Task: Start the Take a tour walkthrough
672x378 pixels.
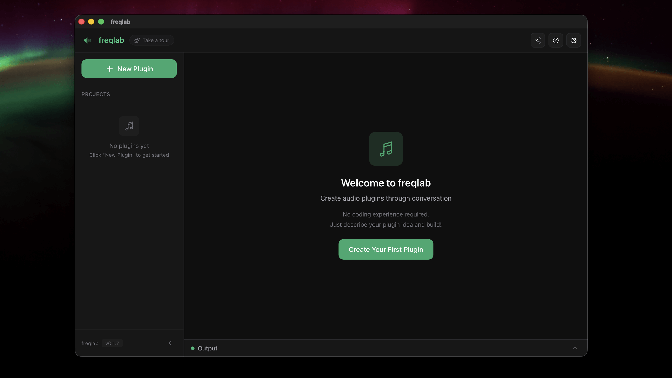Action: pyautogui.click(x=152, y=40)
